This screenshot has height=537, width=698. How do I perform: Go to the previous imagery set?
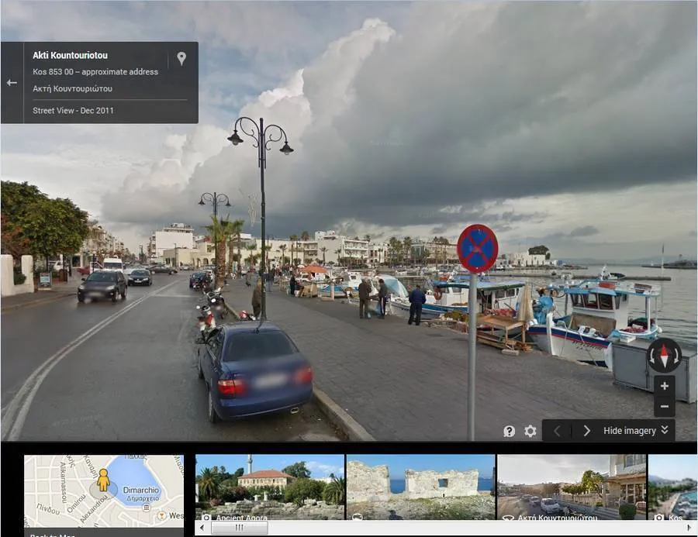click(x=557, y=431)
